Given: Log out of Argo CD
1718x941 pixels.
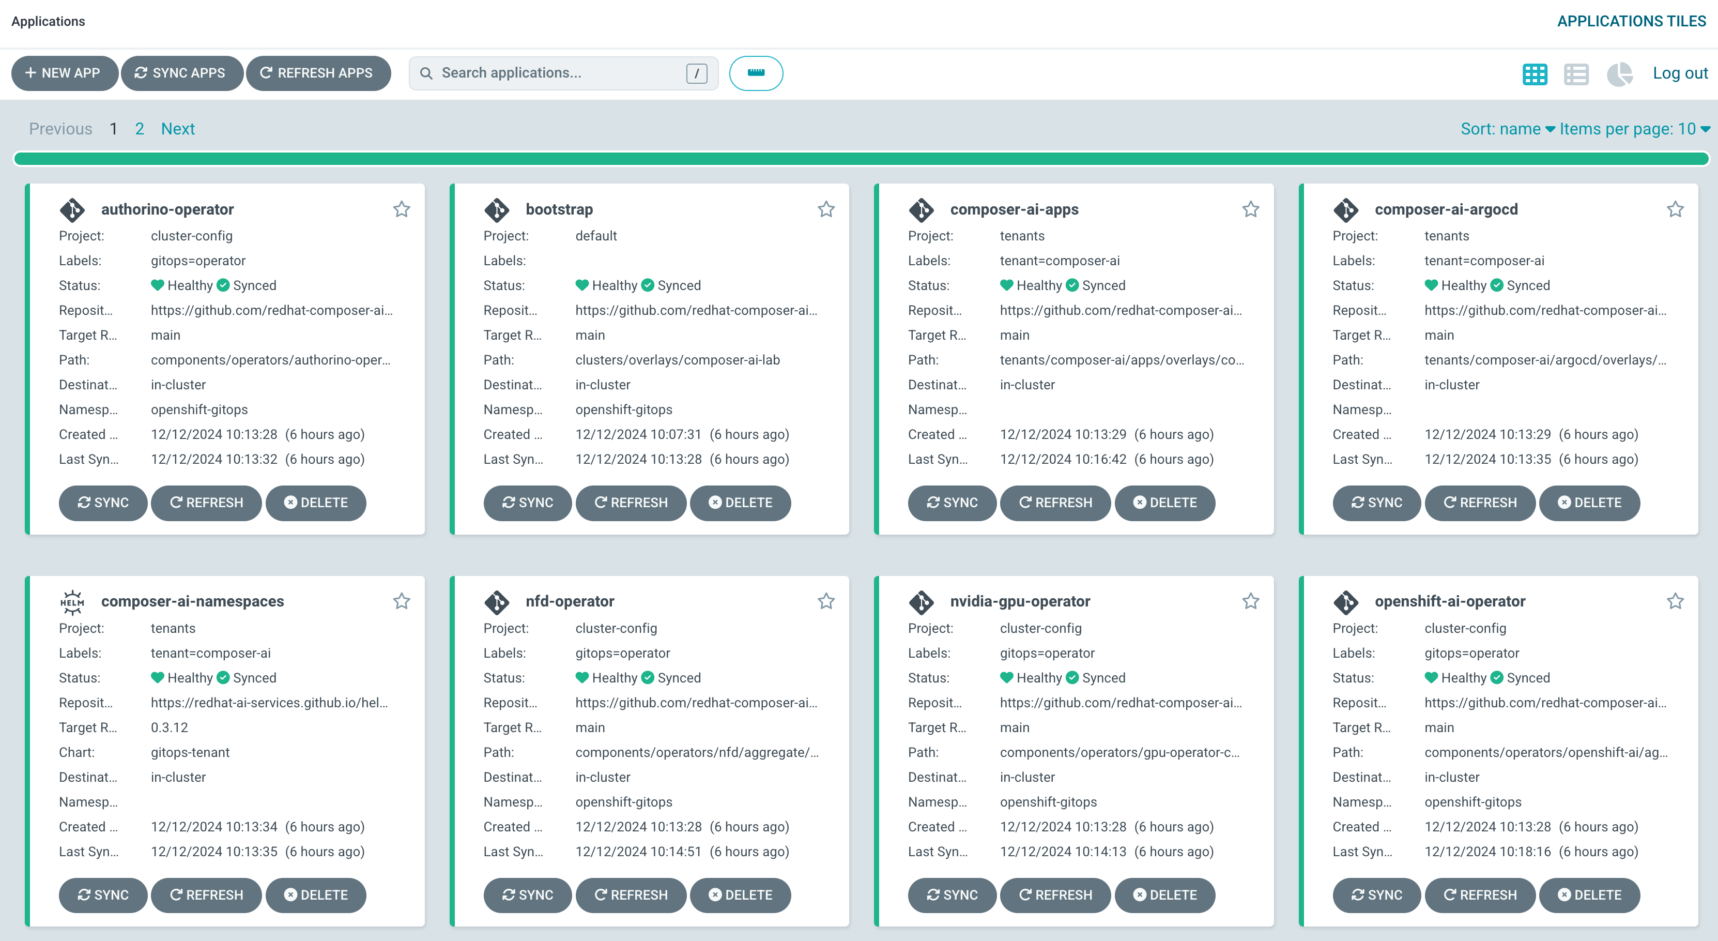Looking at the screenshot, I should pyautogui.click(x=1680, y=73).
